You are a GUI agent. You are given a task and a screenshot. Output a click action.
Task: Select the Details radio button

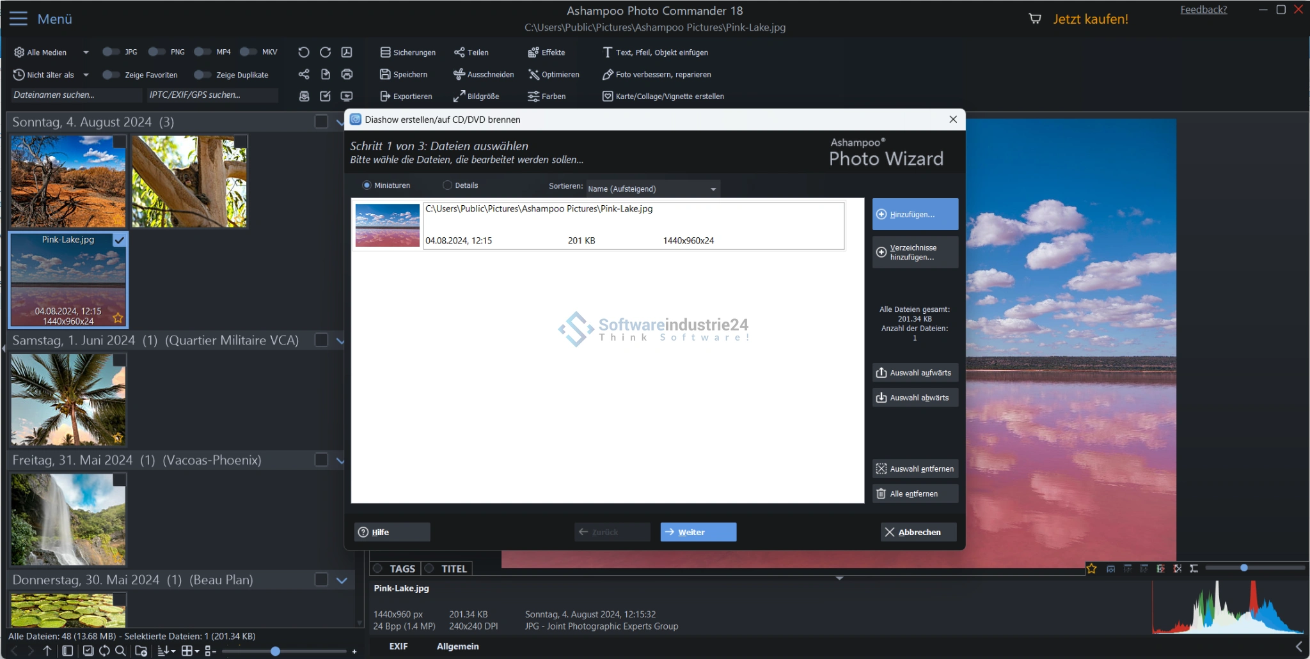[447, 185]
